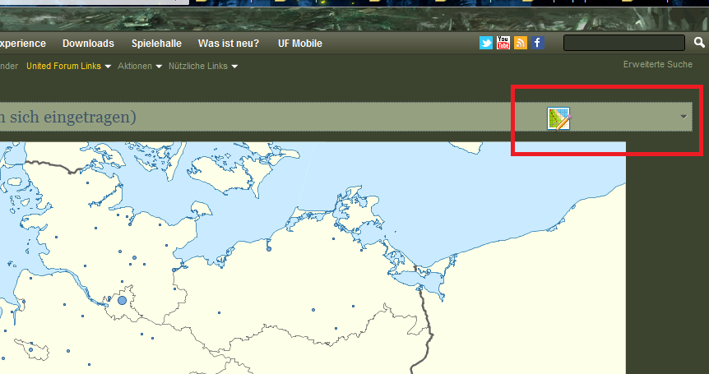Click the RSS feed icon
709x374 pixels.
pyautogui.click(x=520, y=43)
